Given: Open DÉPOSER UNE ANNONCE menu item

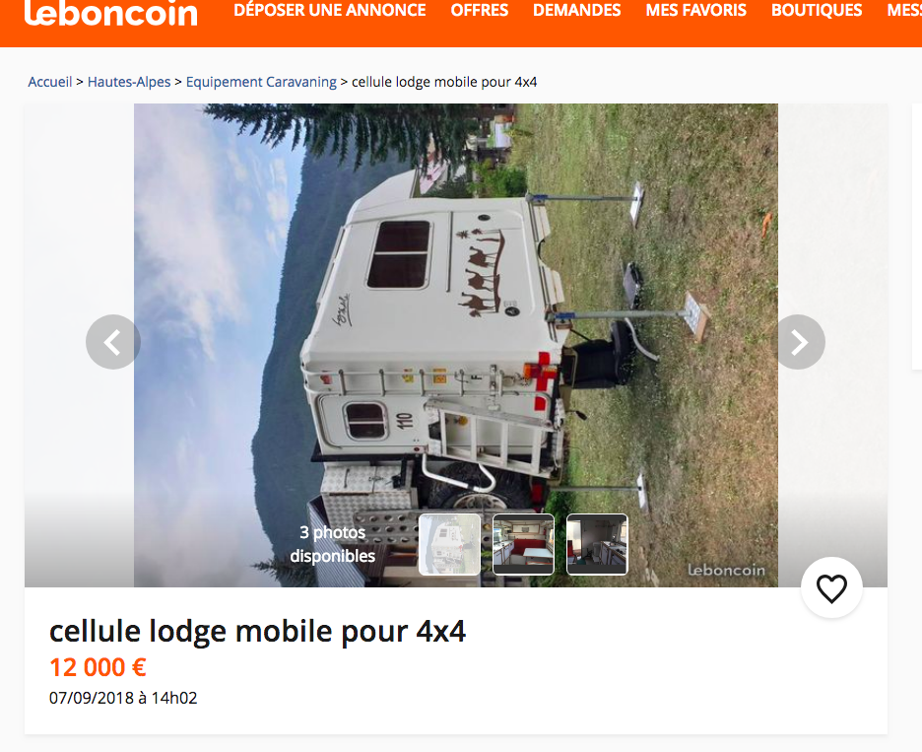Looking at the screenshot, I should (330, 11).
